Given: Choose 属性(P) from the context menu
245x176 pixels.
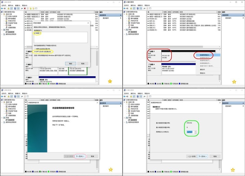Looking at the screenshot, I should [202, 69].
